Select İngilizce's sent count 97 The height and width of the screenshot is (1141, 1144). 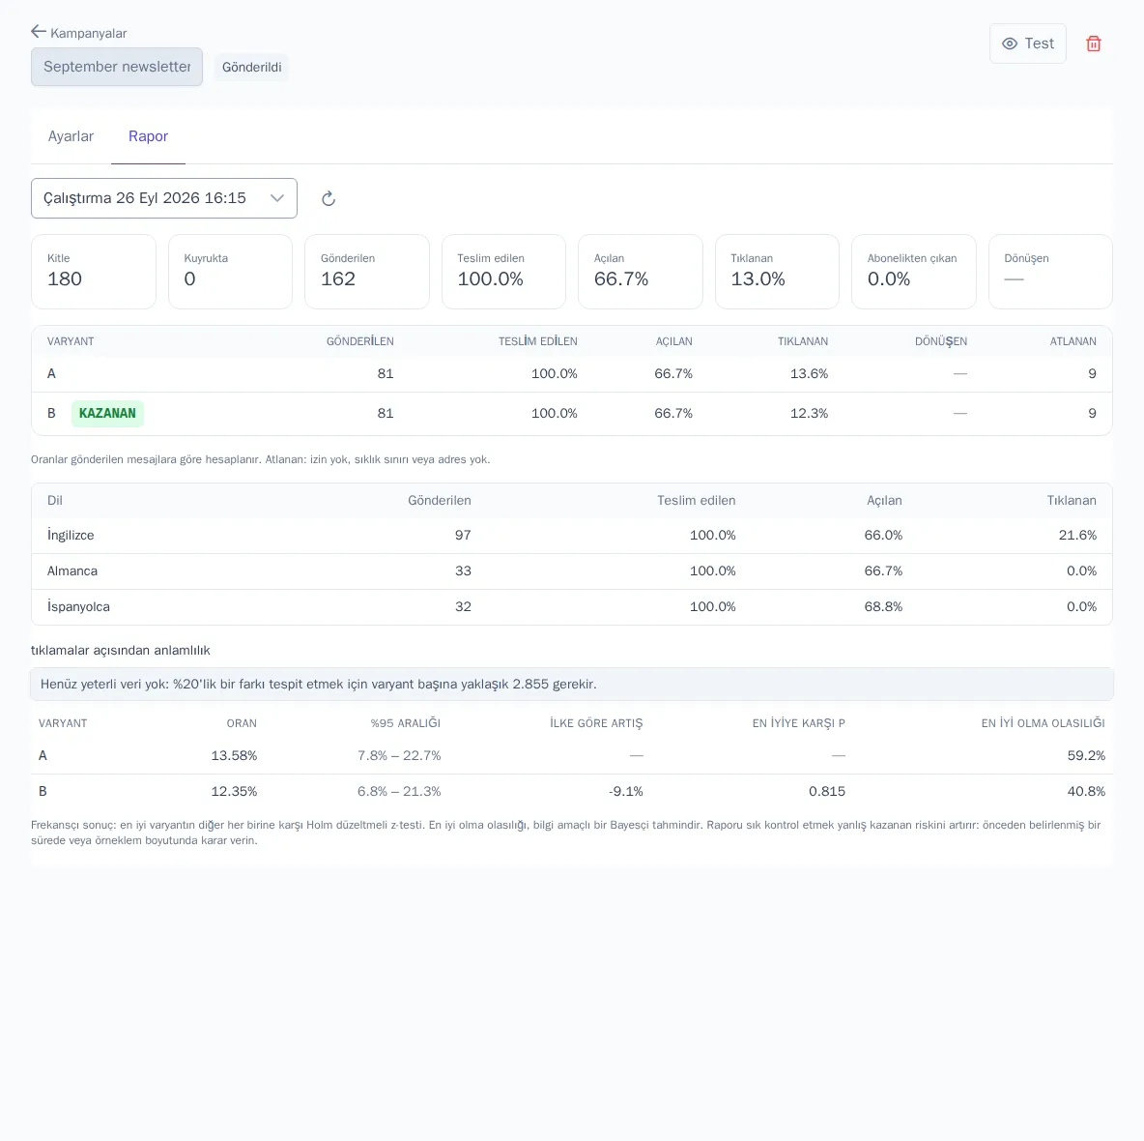tap(463, 535)
